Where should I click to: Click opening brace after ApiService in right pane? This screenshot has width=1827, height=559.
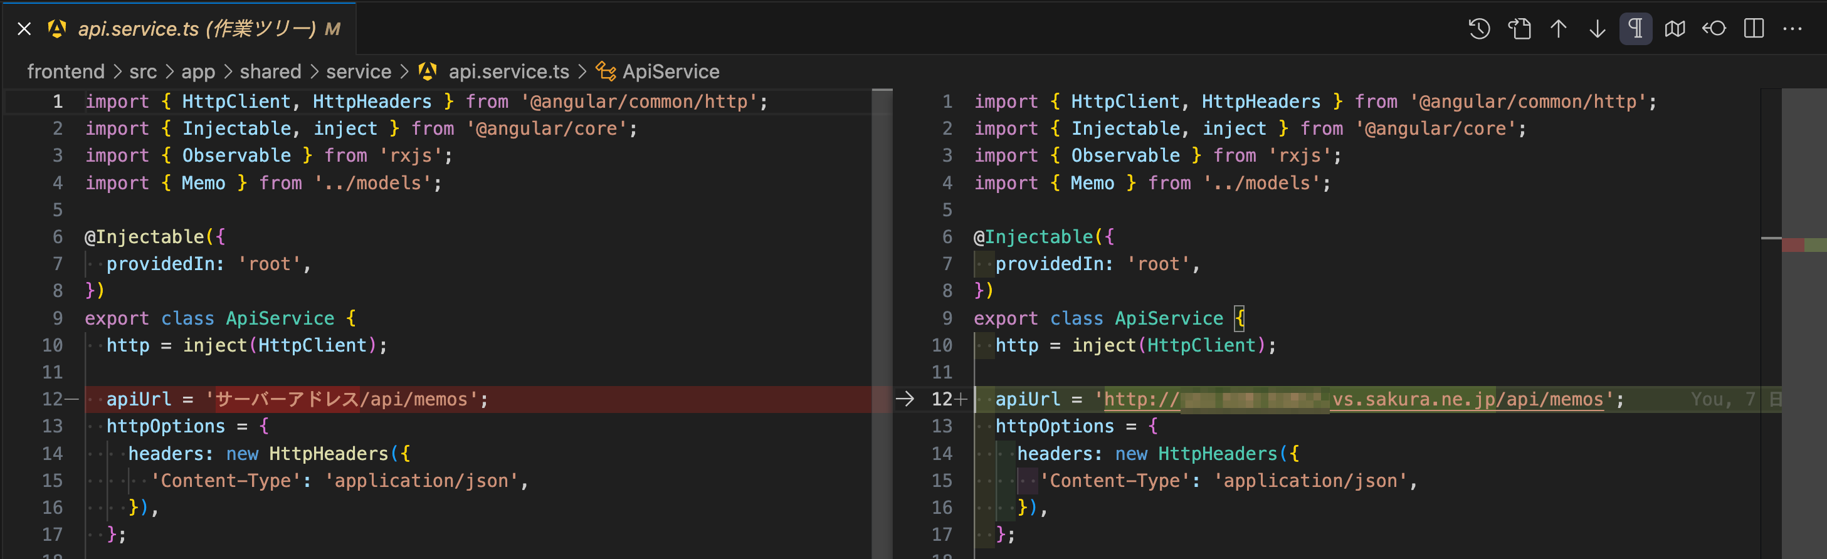[1239, 319]
